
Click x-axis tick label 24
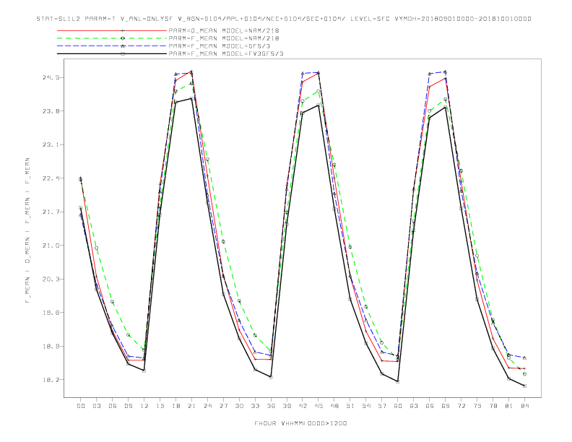pyautogui.click(x=207, y=406)
